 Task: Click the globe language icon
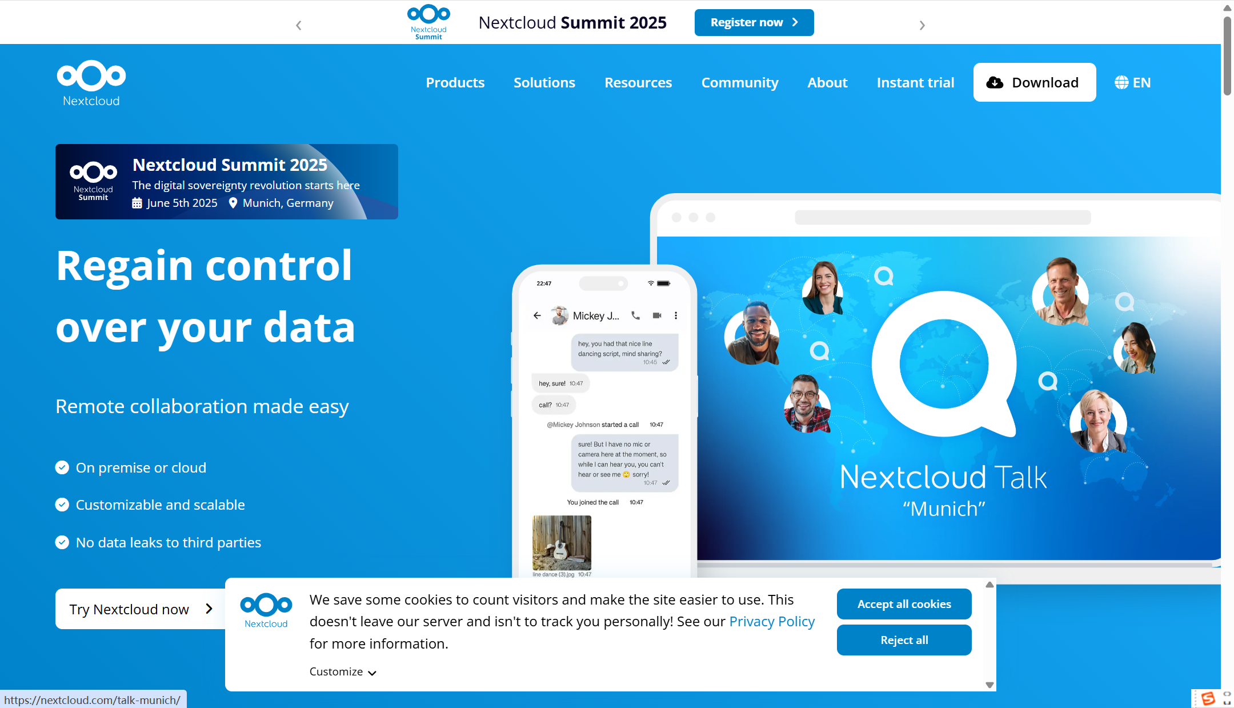click(x=1121, y=82)
